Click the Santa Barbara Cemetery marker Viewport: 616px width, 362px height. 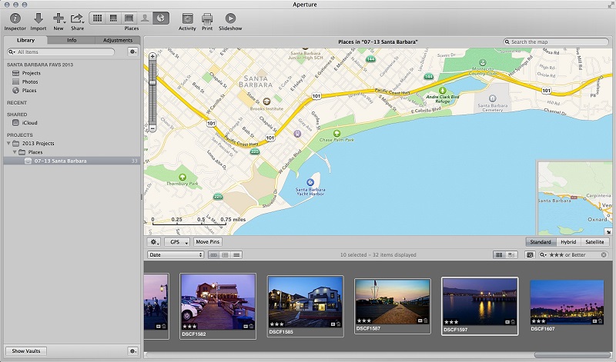(492, 98)
